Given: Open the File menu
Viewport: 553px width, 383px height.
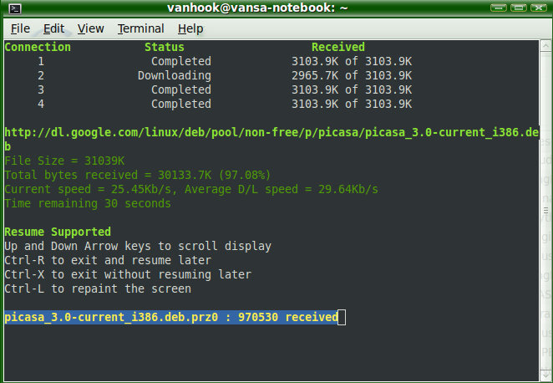Looking at the screenshot, I should 20,28.
